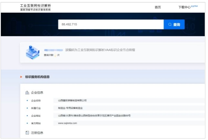Viewport: 208px width, 140px height.
Task: Click the building icon next to 企业信息
Action: [x=27, y=93]
